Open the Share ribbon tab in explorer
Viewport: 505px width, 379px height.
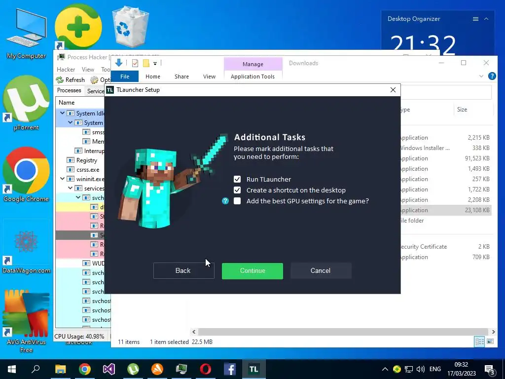tap(181, 76)
